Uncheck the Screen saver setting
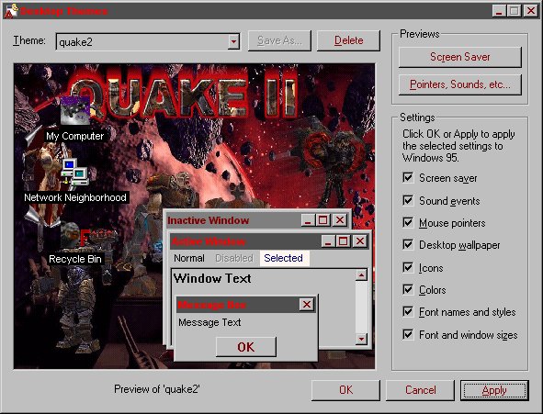Screen dimensions: 543x414 (408, 178)
